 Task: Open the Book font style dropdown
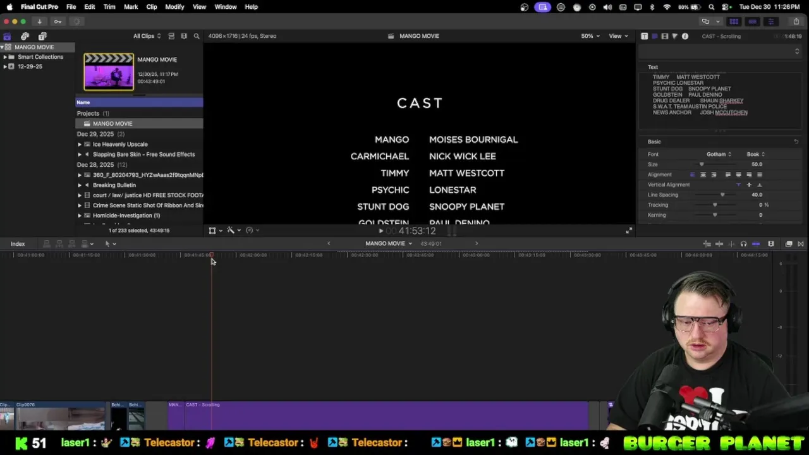756,154
